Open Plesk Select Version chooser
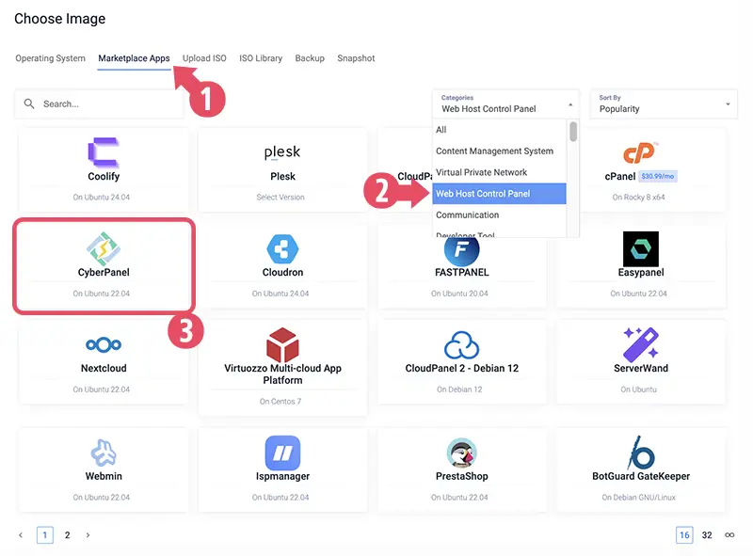 coord(280,197)
